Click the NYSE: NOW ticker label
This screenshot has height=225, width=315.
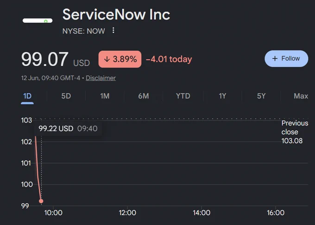tap(83, 31)
